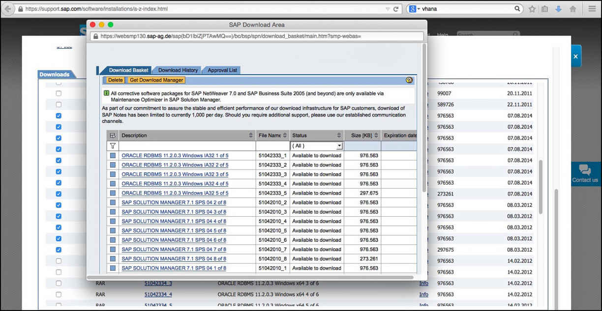Show the bookmarks list icon
The image size is (602, 311).
click(545, 9)
